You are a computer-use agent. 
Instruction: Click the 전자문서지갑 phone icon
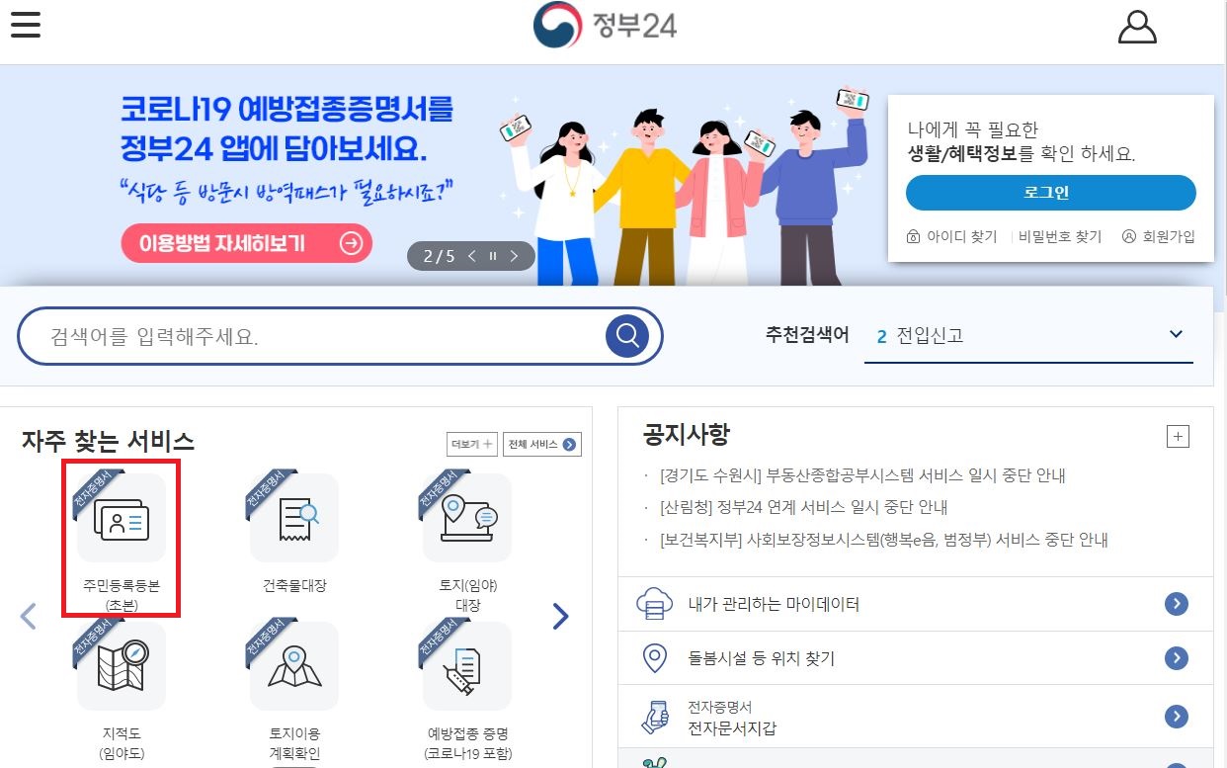pos(654,717)
